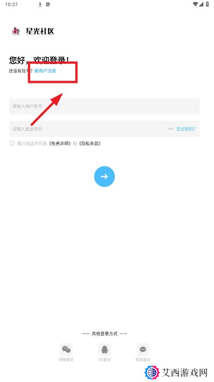Open the 《隐私条款》 privacy terms link
Image resolution: width=214 pixels, height=382 pixels.
(90, 143)
